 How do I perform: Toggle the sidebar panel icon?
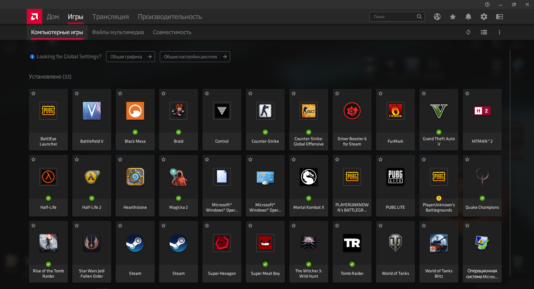(500, 17)
